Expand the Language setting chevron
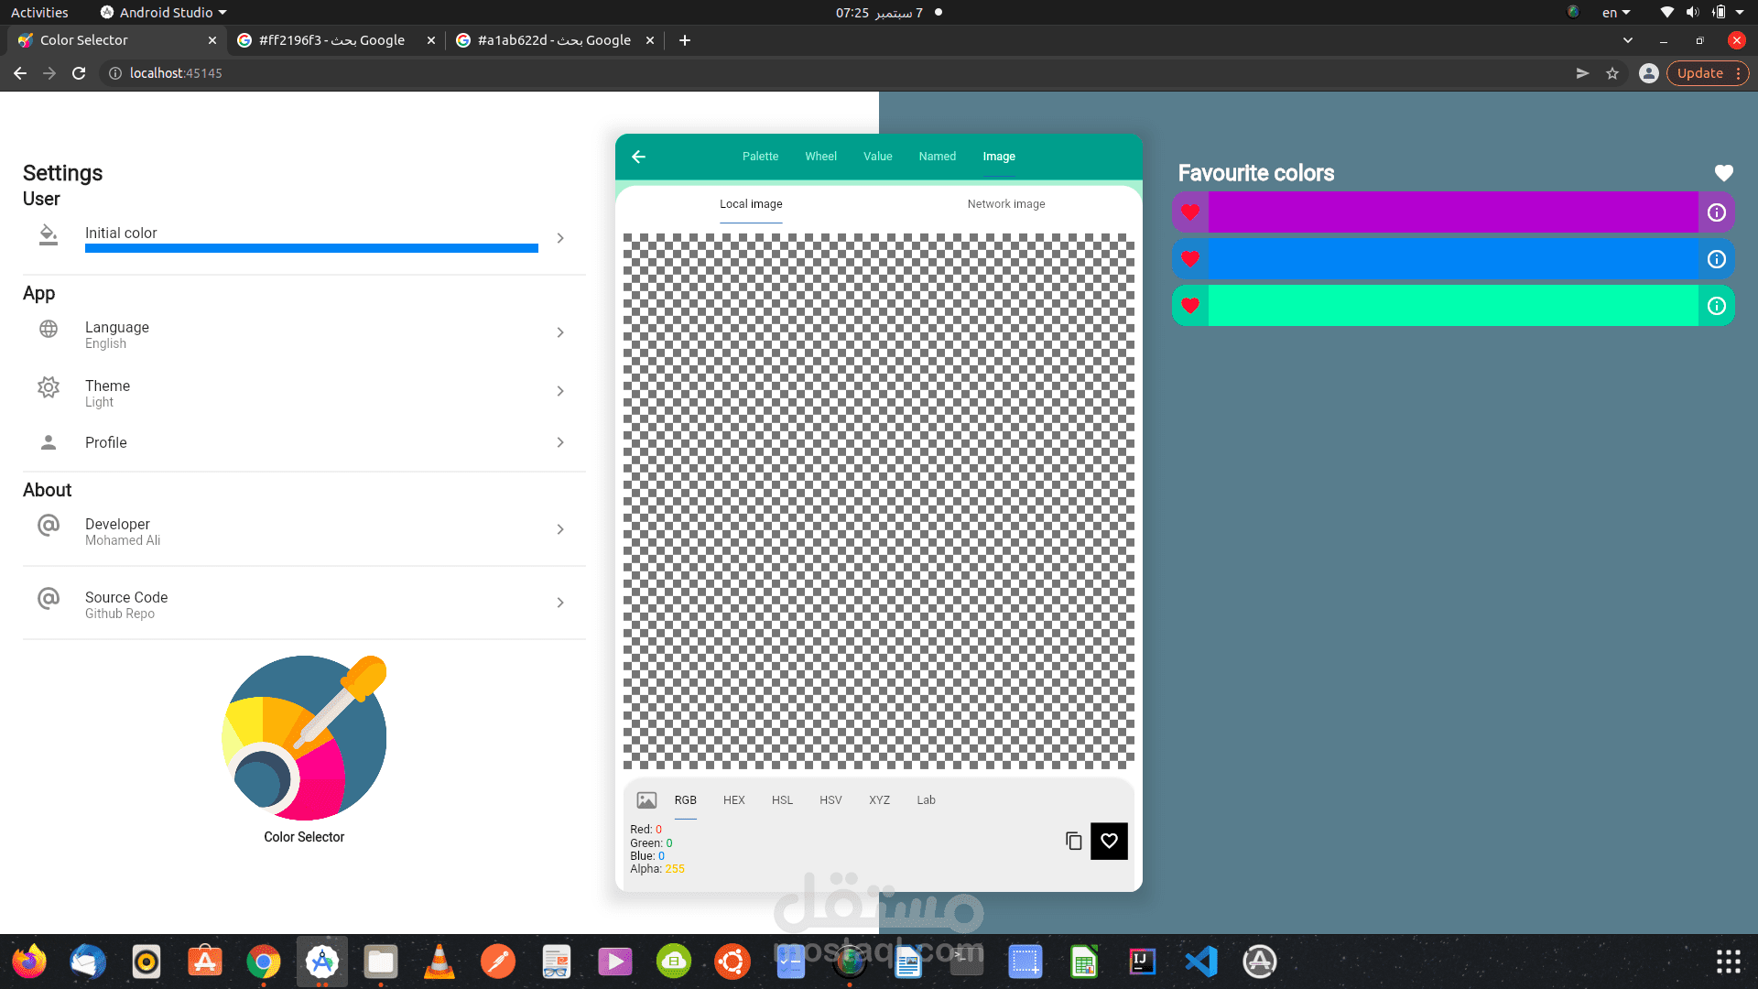1758x989 pixels. pyautogui.click(x=560, y=333)
